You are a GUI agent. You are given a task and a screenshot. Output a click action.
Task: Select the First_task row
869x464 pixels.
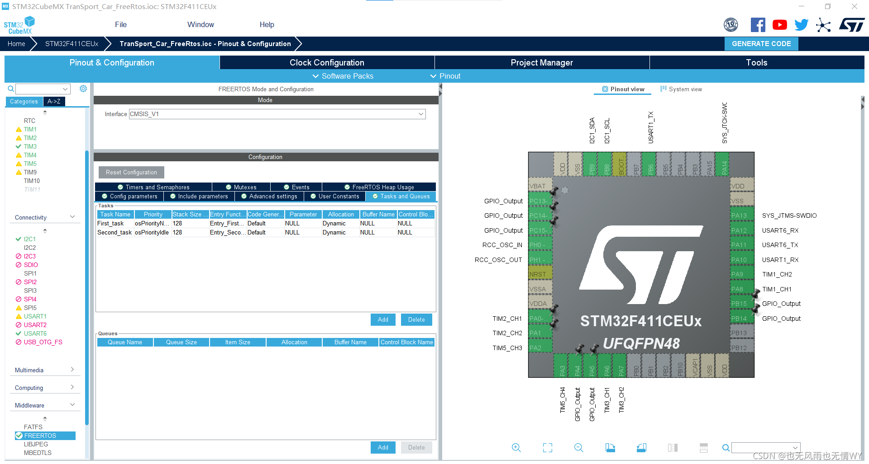pos(266,223)
